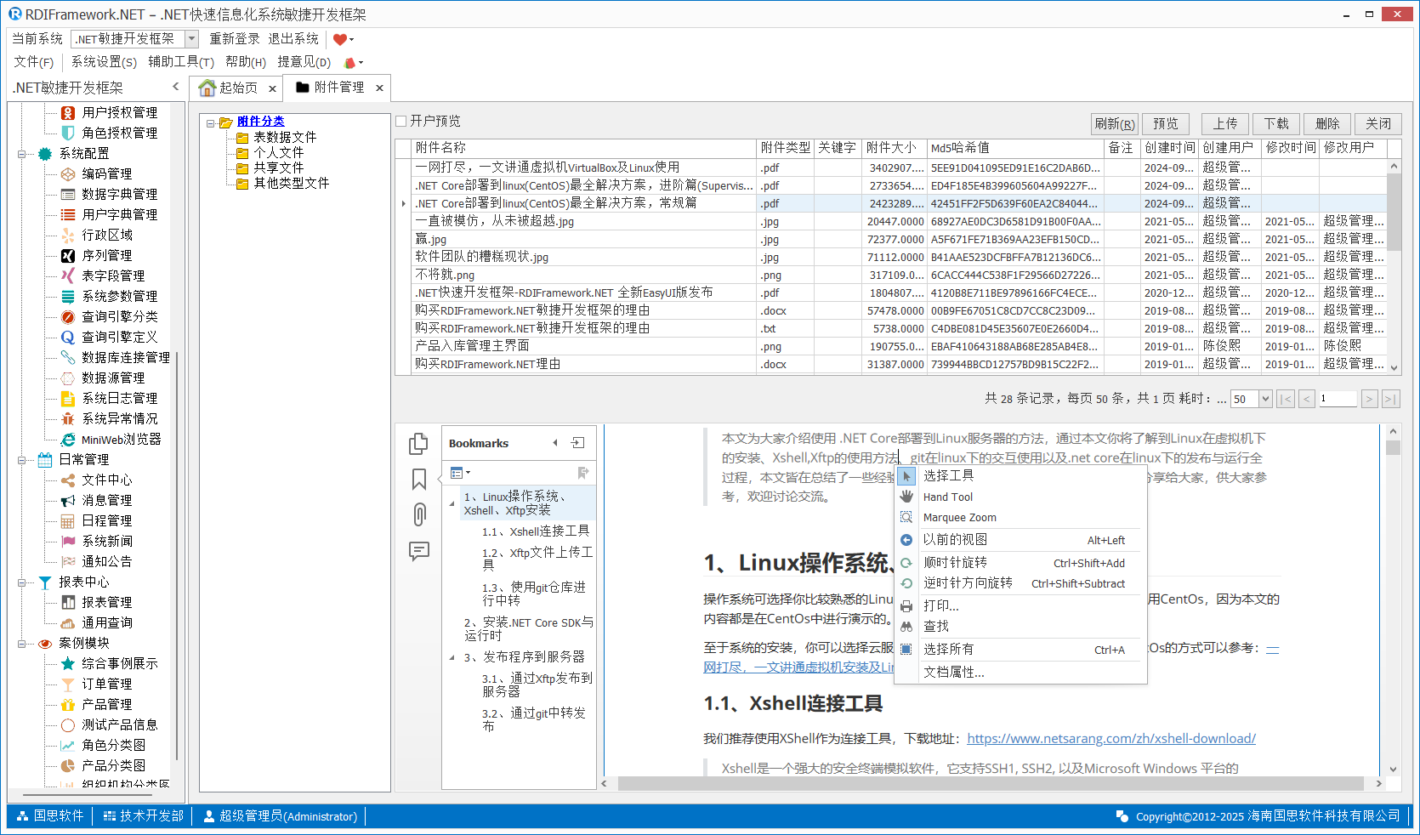Open the page size 50 dropdown
The width and height of the screenshot is (1420, 835).
click(x=1264, y=399)
